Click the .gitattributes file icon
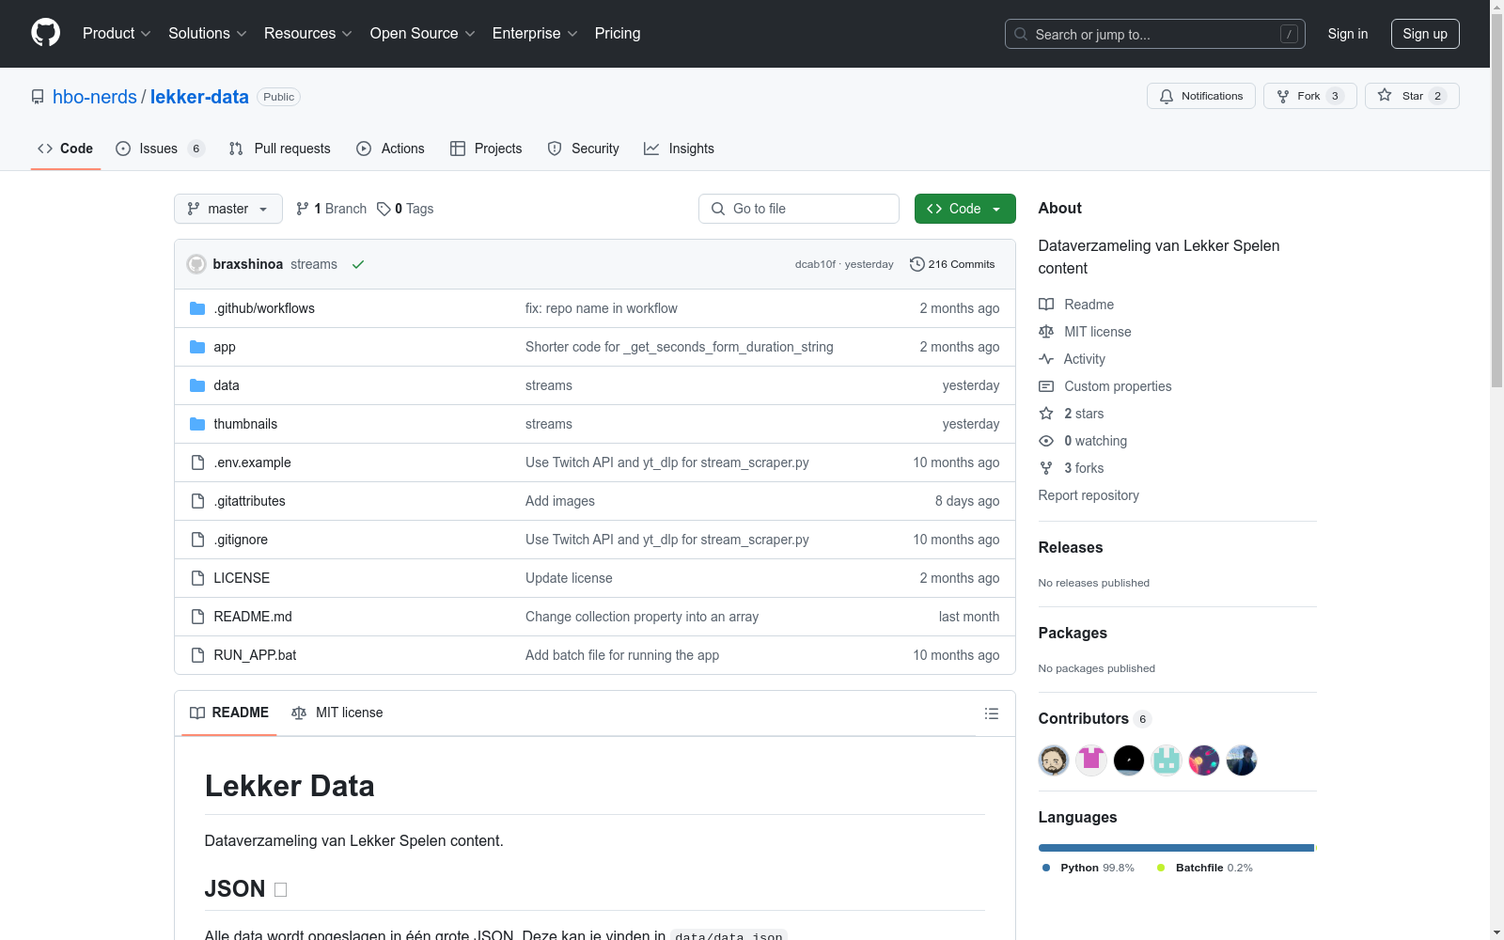 point(197,501)
